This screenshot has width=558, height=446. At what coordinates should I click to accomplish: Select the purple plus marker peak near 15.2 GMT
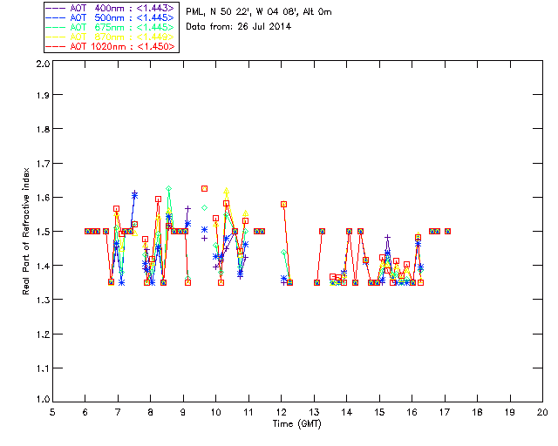tap(387, 237)
